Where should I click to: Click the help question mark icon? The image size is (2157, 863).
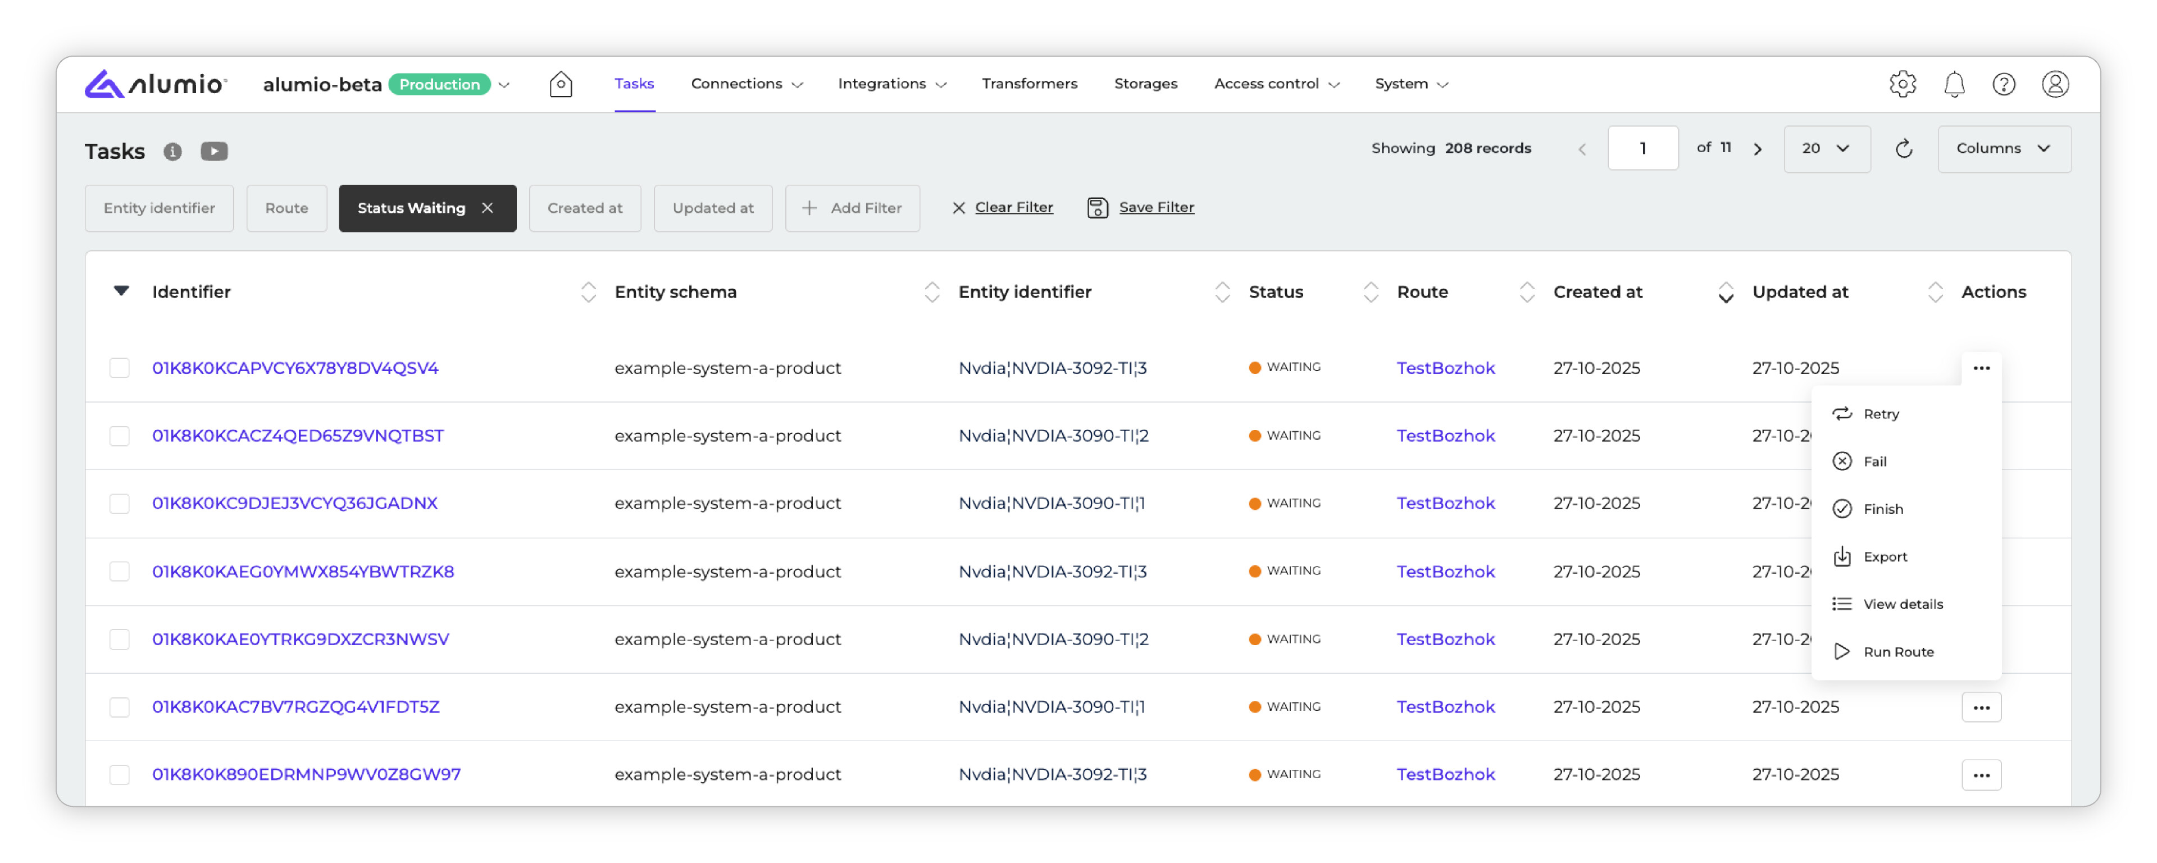click(2003, 84)
